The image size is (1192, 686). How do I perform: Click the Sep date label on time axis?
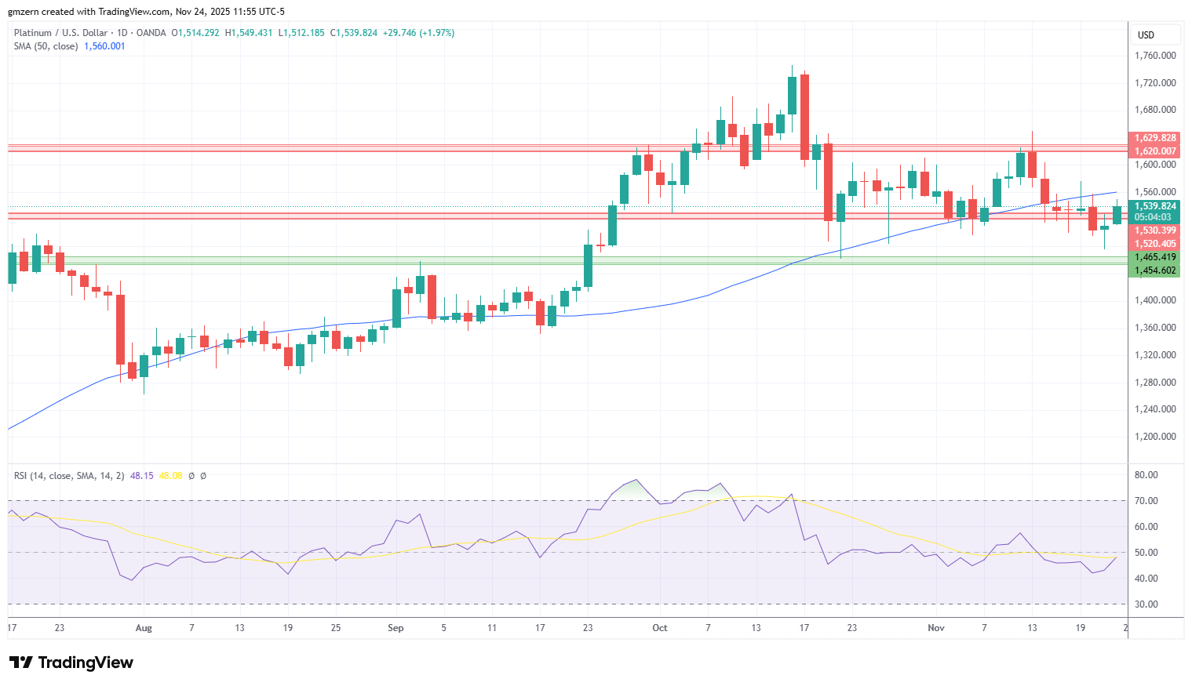(x=396, y=628)
